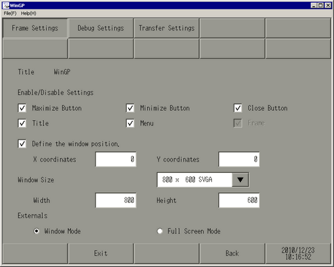Click the X coordinates input field
Screen dimensions: 334x267
coord(116,160)
